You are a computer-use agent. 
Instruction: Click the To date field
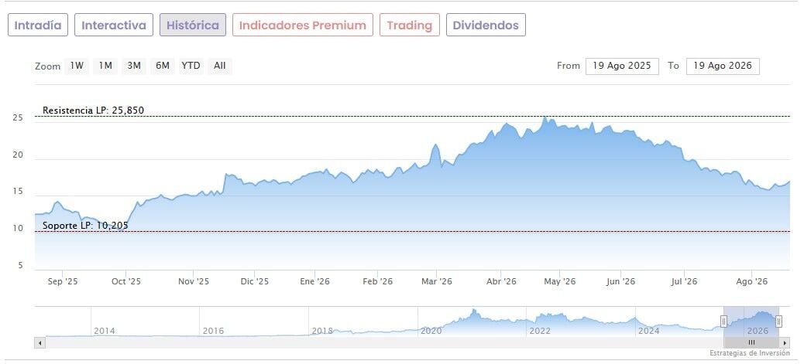(x=723, y=66)
